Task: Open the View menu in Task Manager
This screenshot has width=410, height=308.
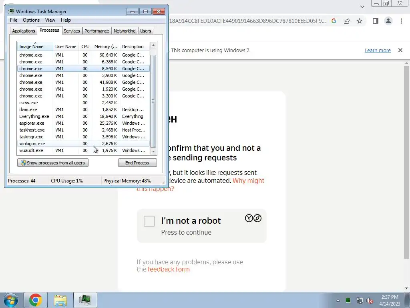Action: coord(50,20)
